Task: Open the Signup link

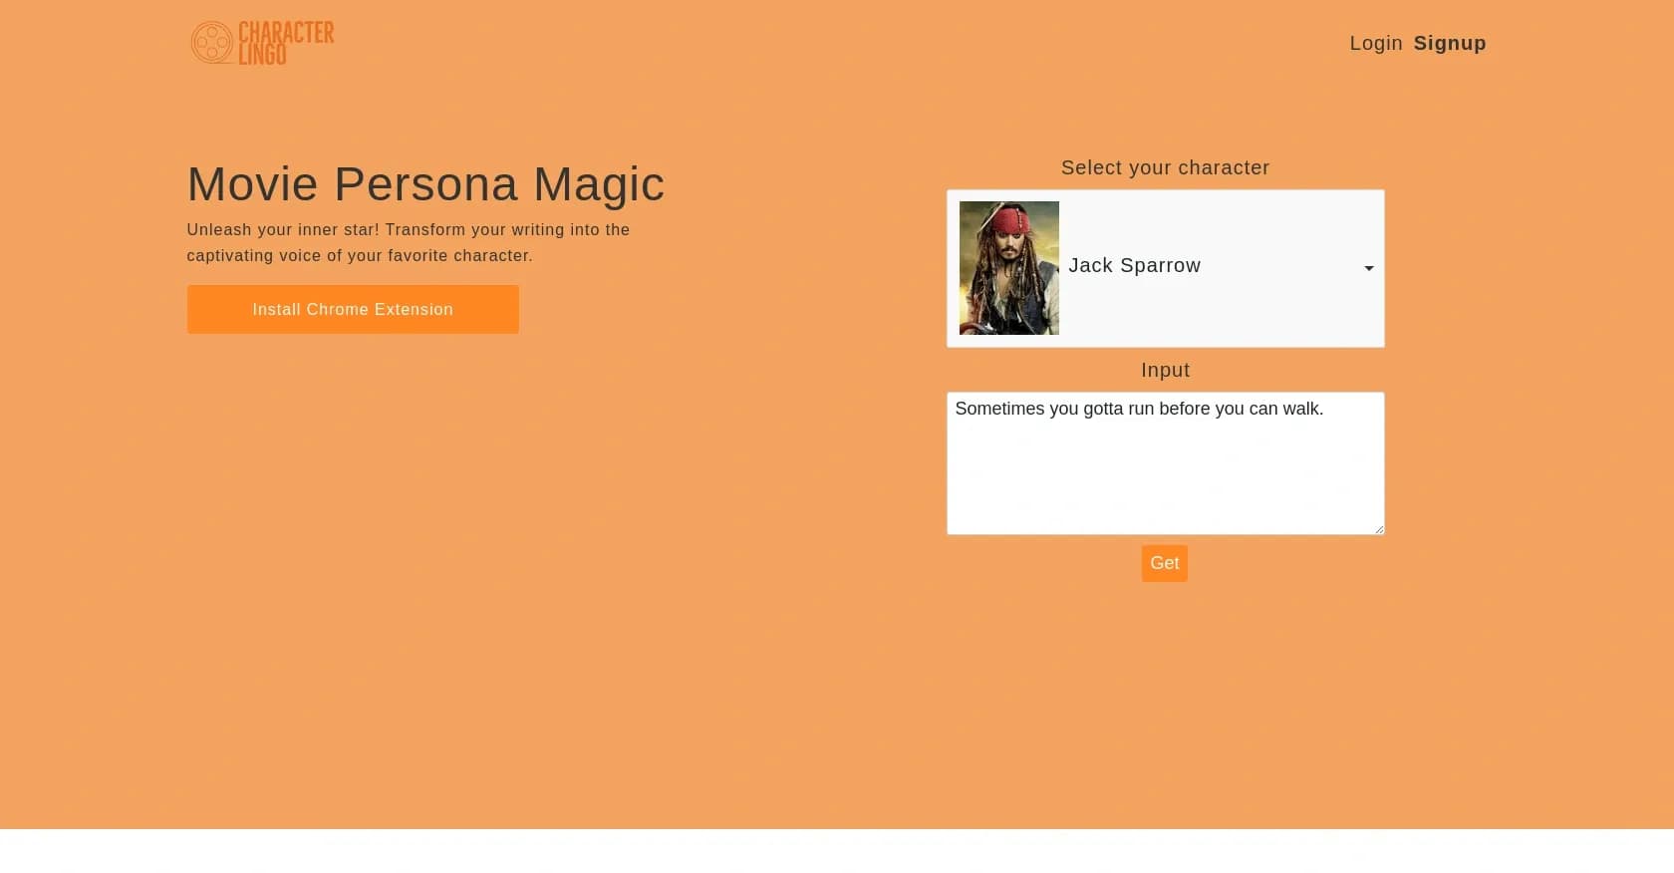Action: [1450, 43]
